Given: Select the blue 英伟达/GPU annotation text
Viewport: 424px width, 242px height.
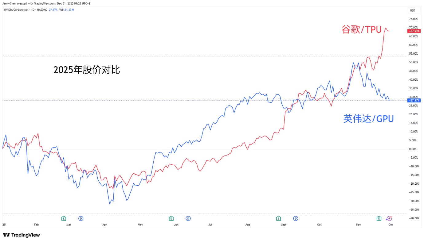Looking at the screenshot, I should [368, 119].
